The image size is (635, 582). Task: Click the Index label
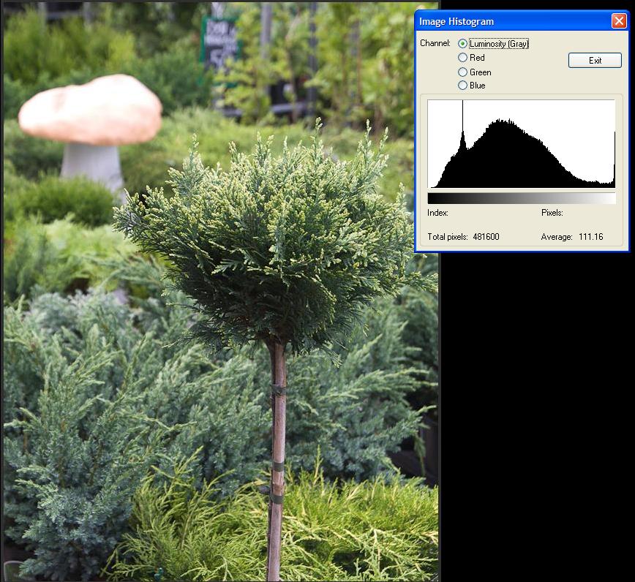click(437, 213)
